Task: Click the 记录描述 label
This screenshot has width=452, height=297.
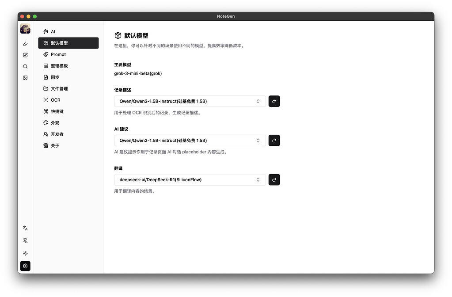Action: 122,90
